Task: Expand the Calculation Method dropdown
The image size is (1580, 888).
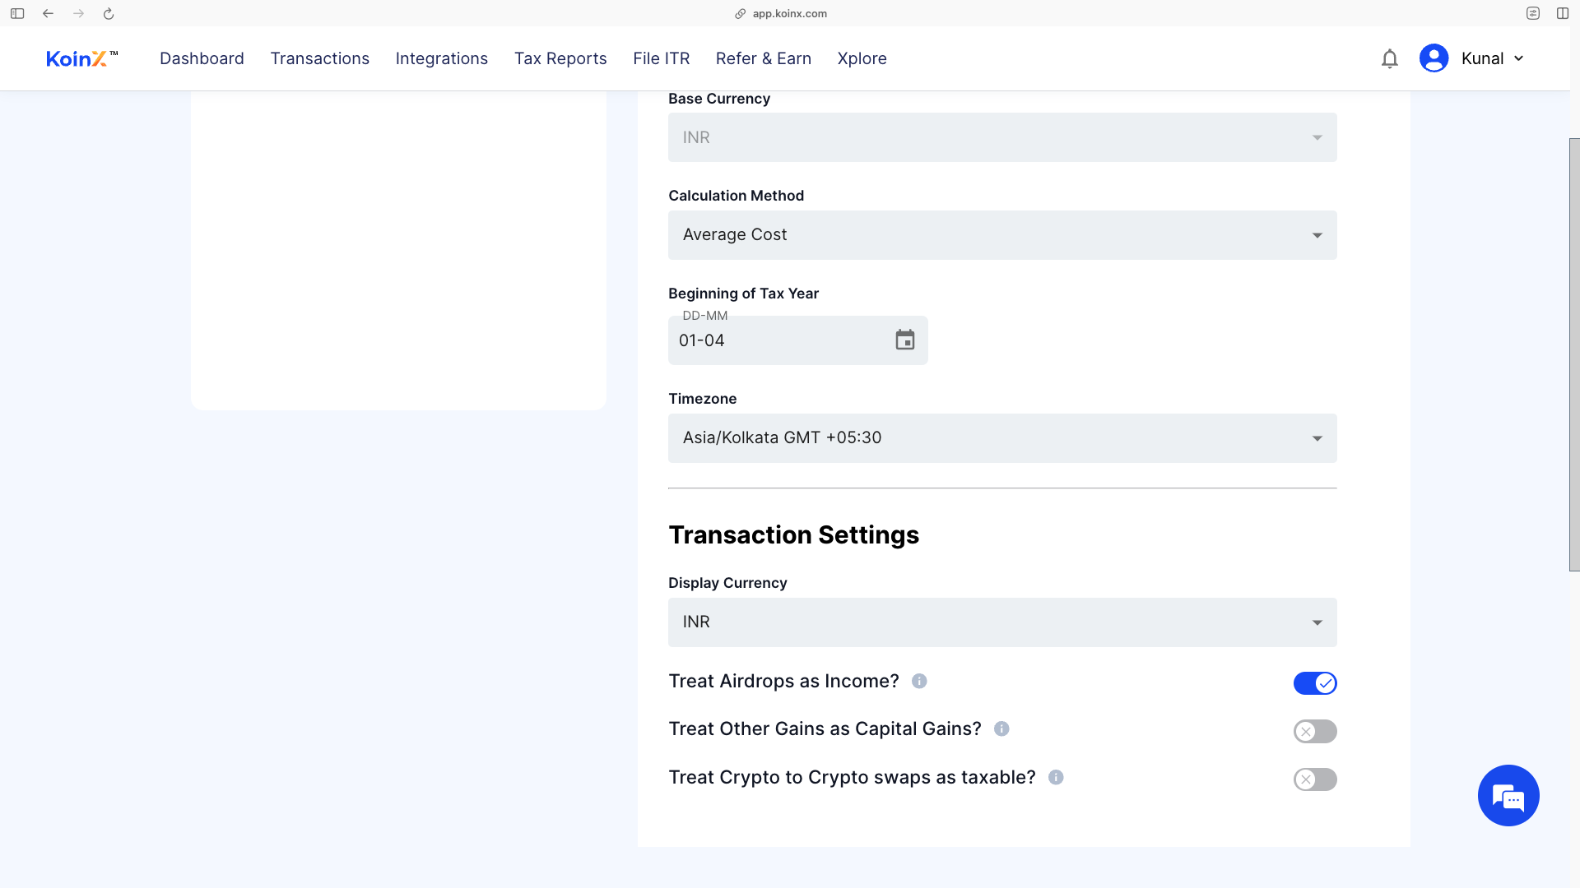Action: [1001, 234]
